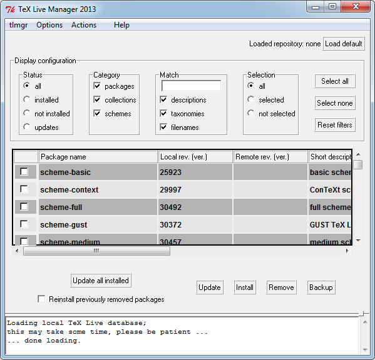Click the Select all button
This screenshot has height=360, width=375.
pyautogui.click(x=334, y=81)
